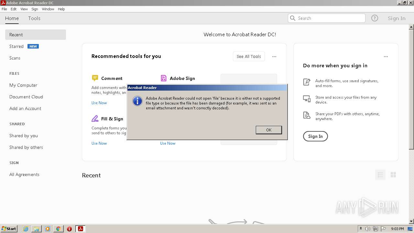Click Sign In at top right

pos(397,18)
